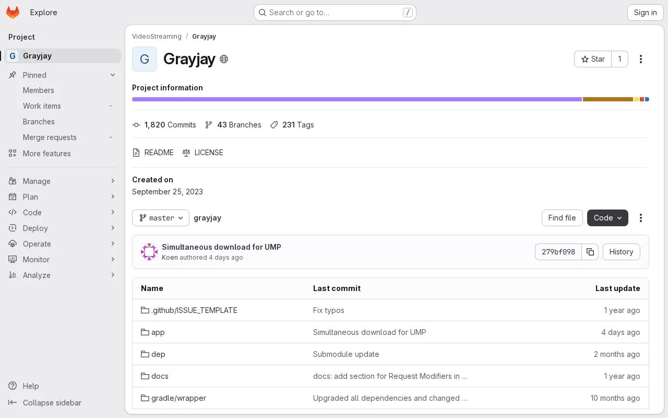Image resolution: width=668 pixels, height=418 pixels.
Task: Open the dep folder
Action: point(153,354)
